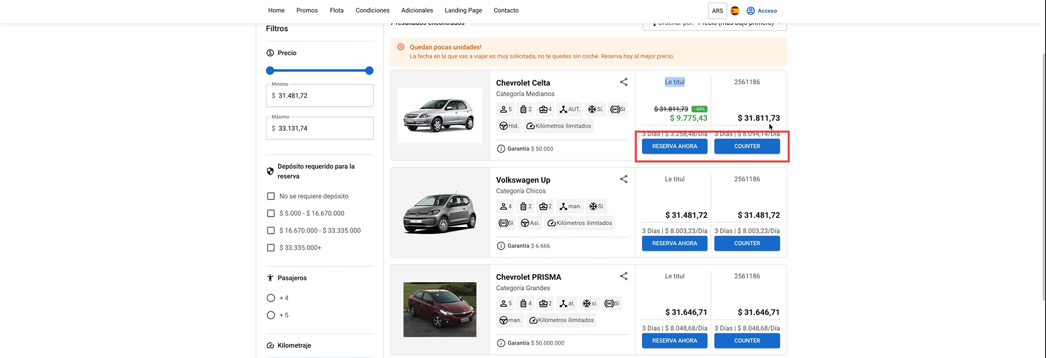Click the Mínimo price input field
1046x358 pixels.
(x=319, y=96)
